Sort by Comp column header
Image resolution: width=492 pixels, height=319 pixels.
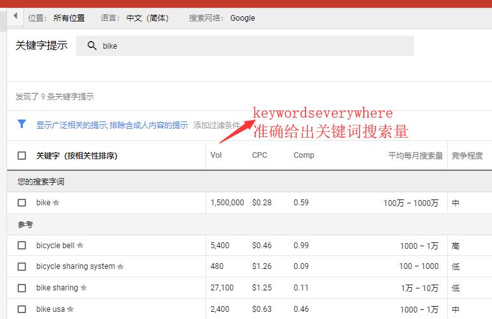pyautogui.click(x=304, y=155)
